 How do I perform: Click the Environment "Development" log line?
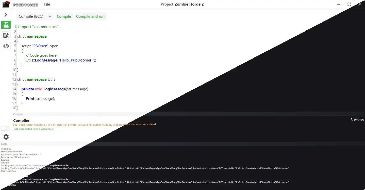point(15,157)
